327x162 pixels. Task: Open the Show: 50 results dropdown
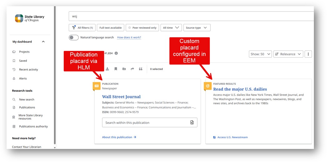click(260, 54)
